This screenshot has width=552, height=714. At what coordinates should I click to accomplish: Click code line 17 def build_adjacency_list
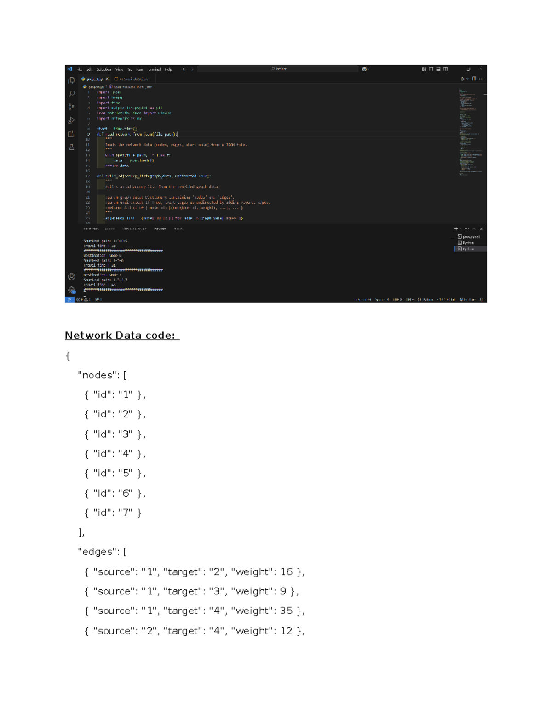click(154, 176)
